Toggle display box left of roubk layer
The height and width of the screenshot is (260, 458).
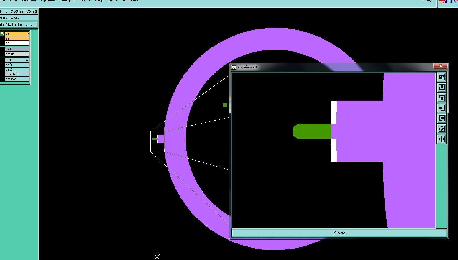(2, 79)
